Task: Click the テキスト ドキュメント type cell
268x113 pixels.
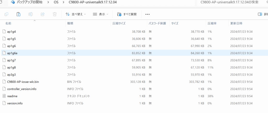Action: point(79,96)
